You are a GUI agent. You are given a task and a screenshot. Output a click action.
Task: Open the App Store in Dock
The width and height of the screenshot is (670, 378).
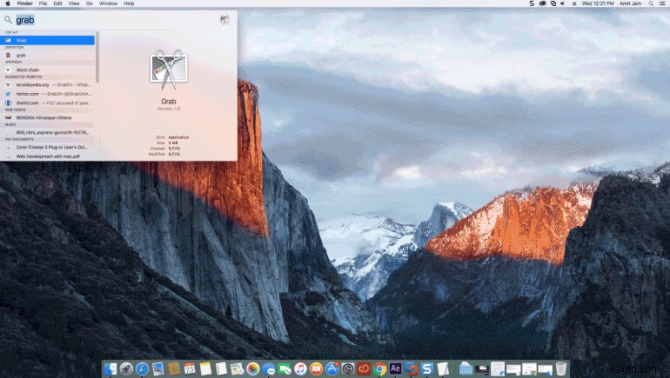[332, 368]
